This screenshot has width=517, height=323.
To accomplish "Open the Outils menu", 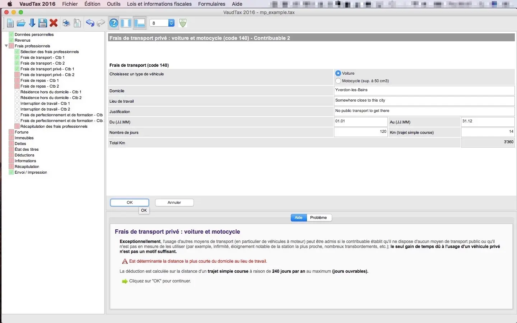I will (113, 4).
